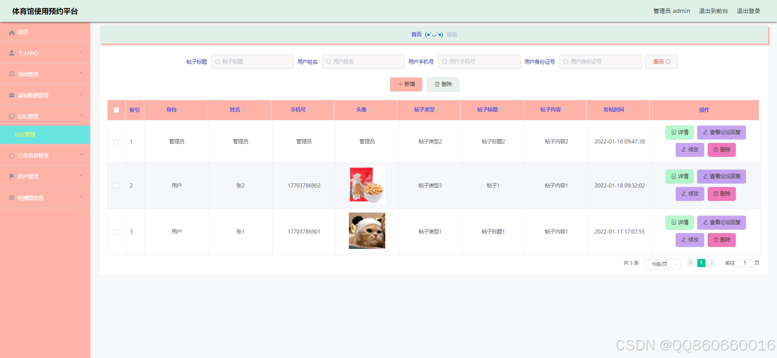Open cat avatar thumbnail for 张1
This screenshot has width=777, height=358.
coord(367,231)
